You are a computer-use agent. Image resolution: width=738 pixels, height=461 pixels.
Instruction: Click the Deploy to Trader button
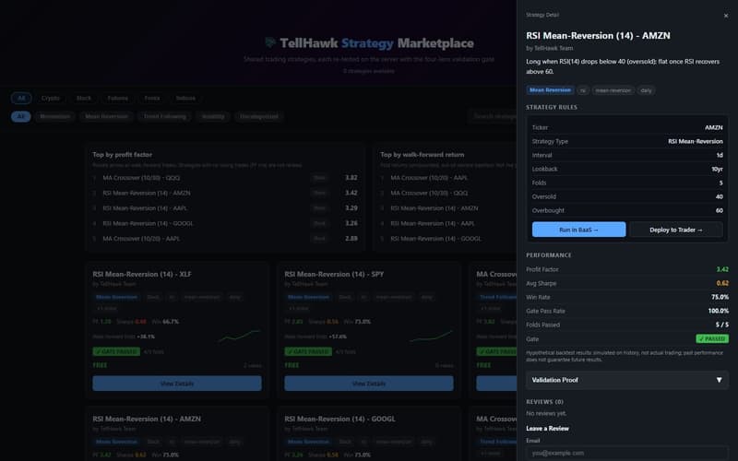pos(676,230)
